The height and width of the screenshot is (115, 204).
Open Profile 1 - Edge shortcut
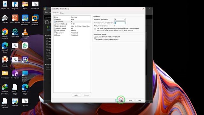[x=15, y=89]
